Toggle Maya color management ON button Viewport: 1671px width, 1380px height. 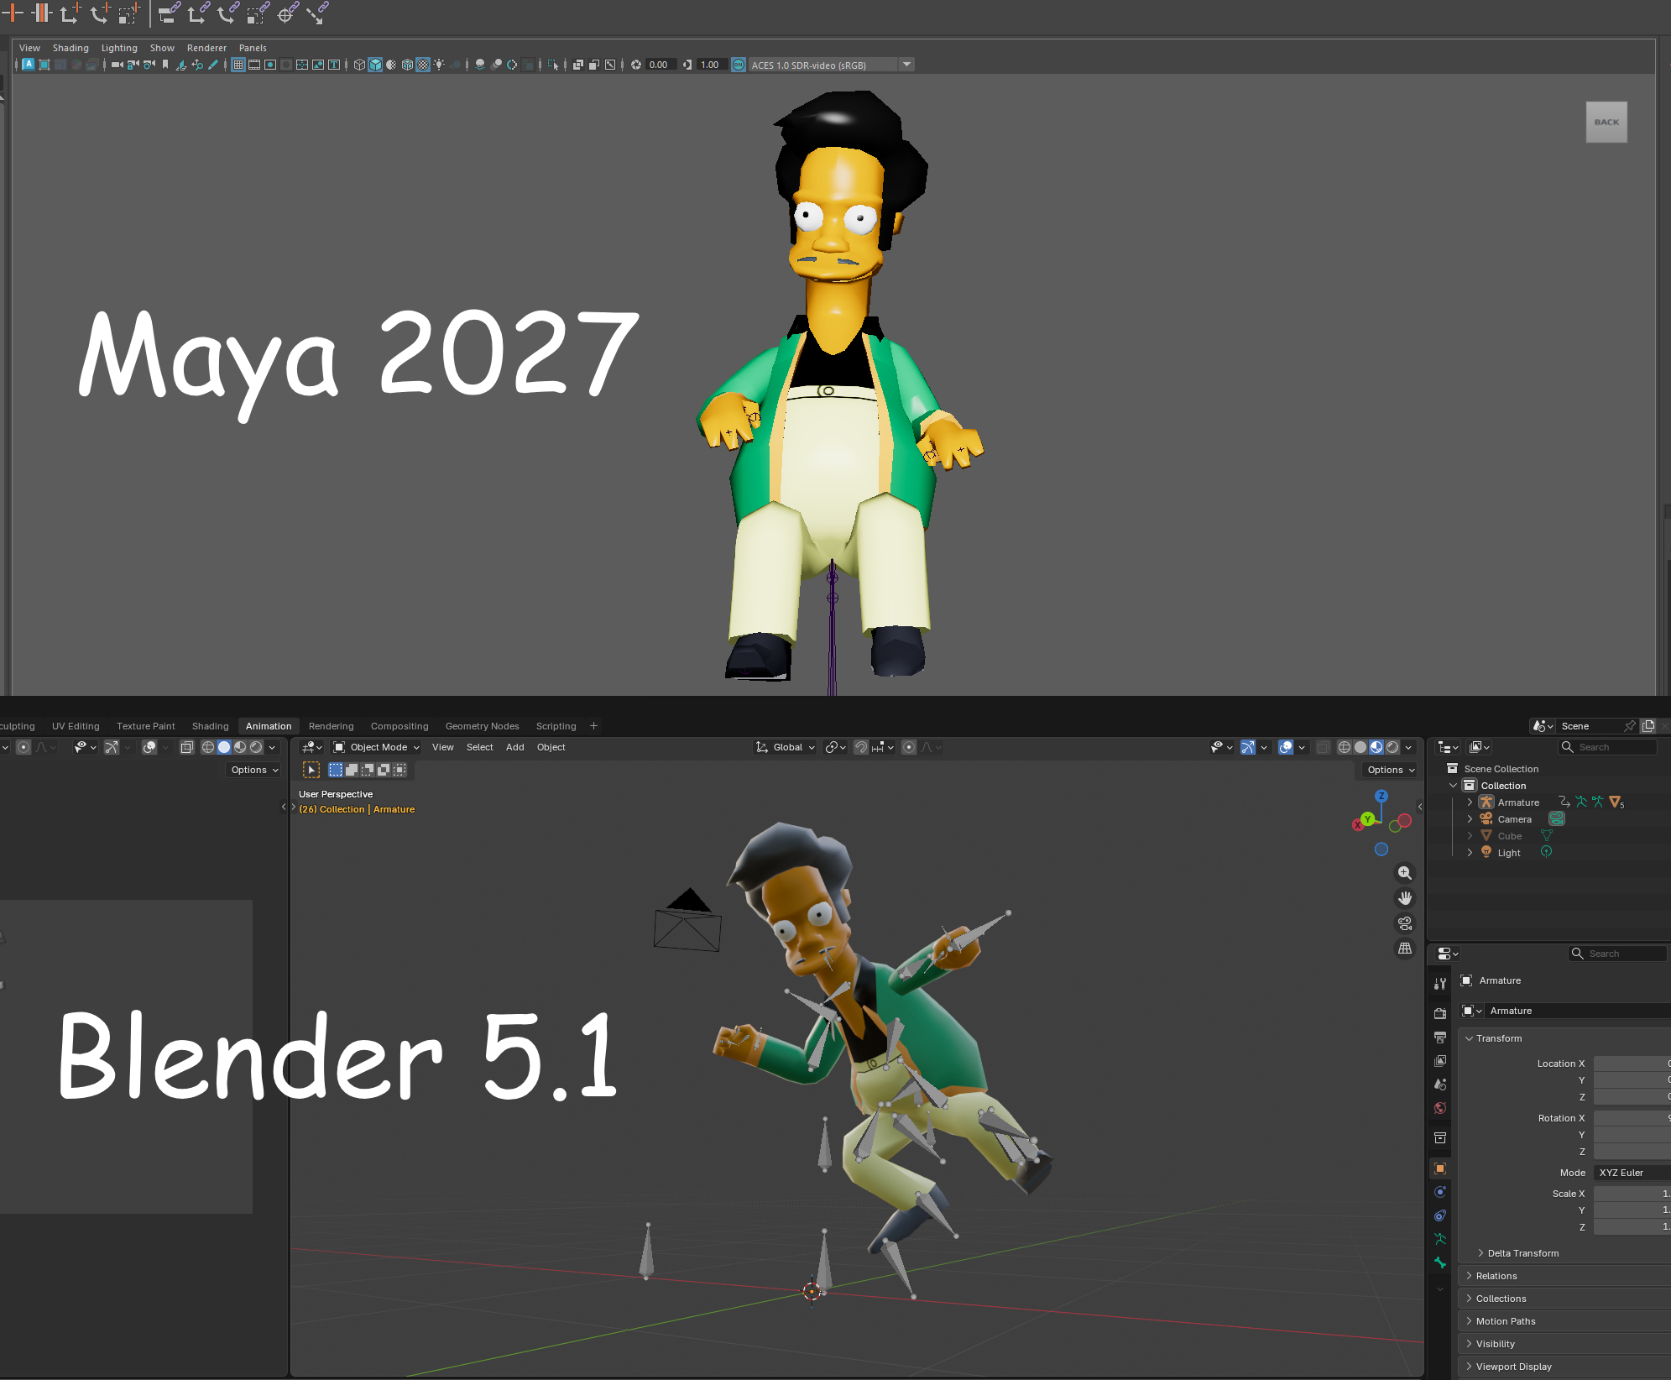[738, 65]
